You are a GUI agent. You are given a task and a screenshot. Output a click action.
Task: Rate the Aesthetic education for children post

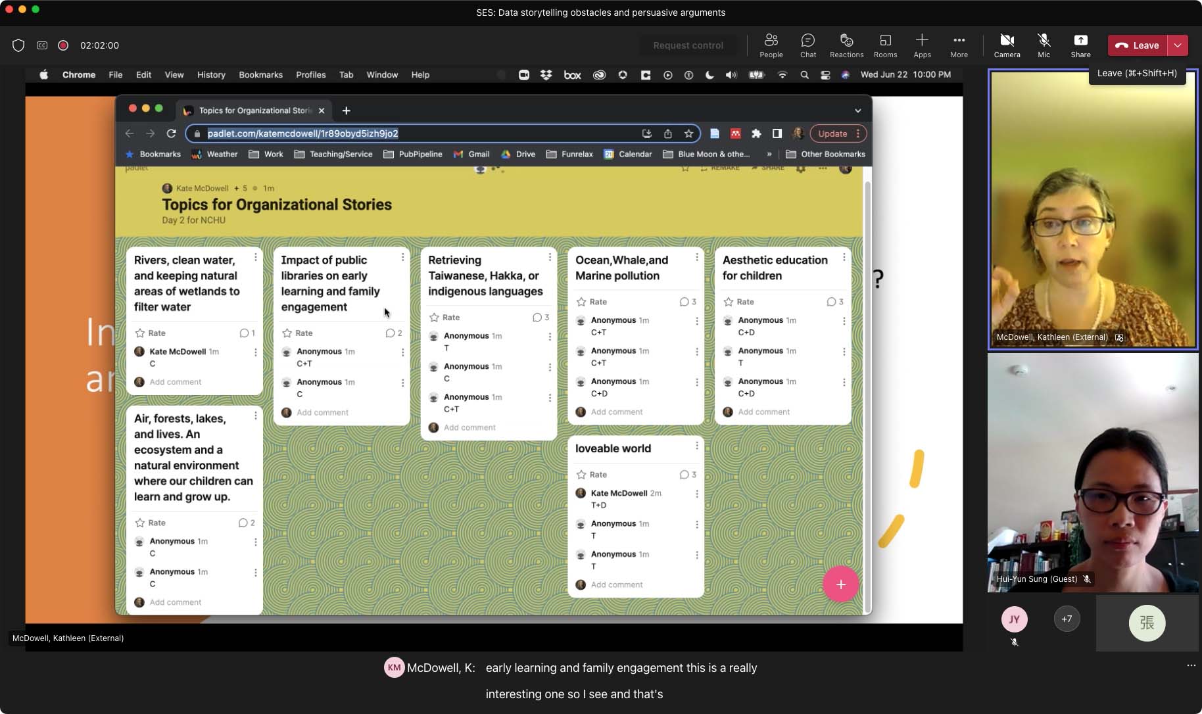[738, 302]
